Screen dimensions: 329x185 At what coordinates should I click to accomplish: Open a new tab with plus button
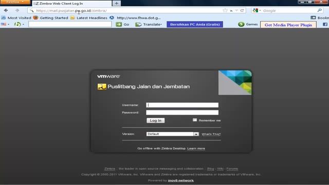click(x=117, y=4)
